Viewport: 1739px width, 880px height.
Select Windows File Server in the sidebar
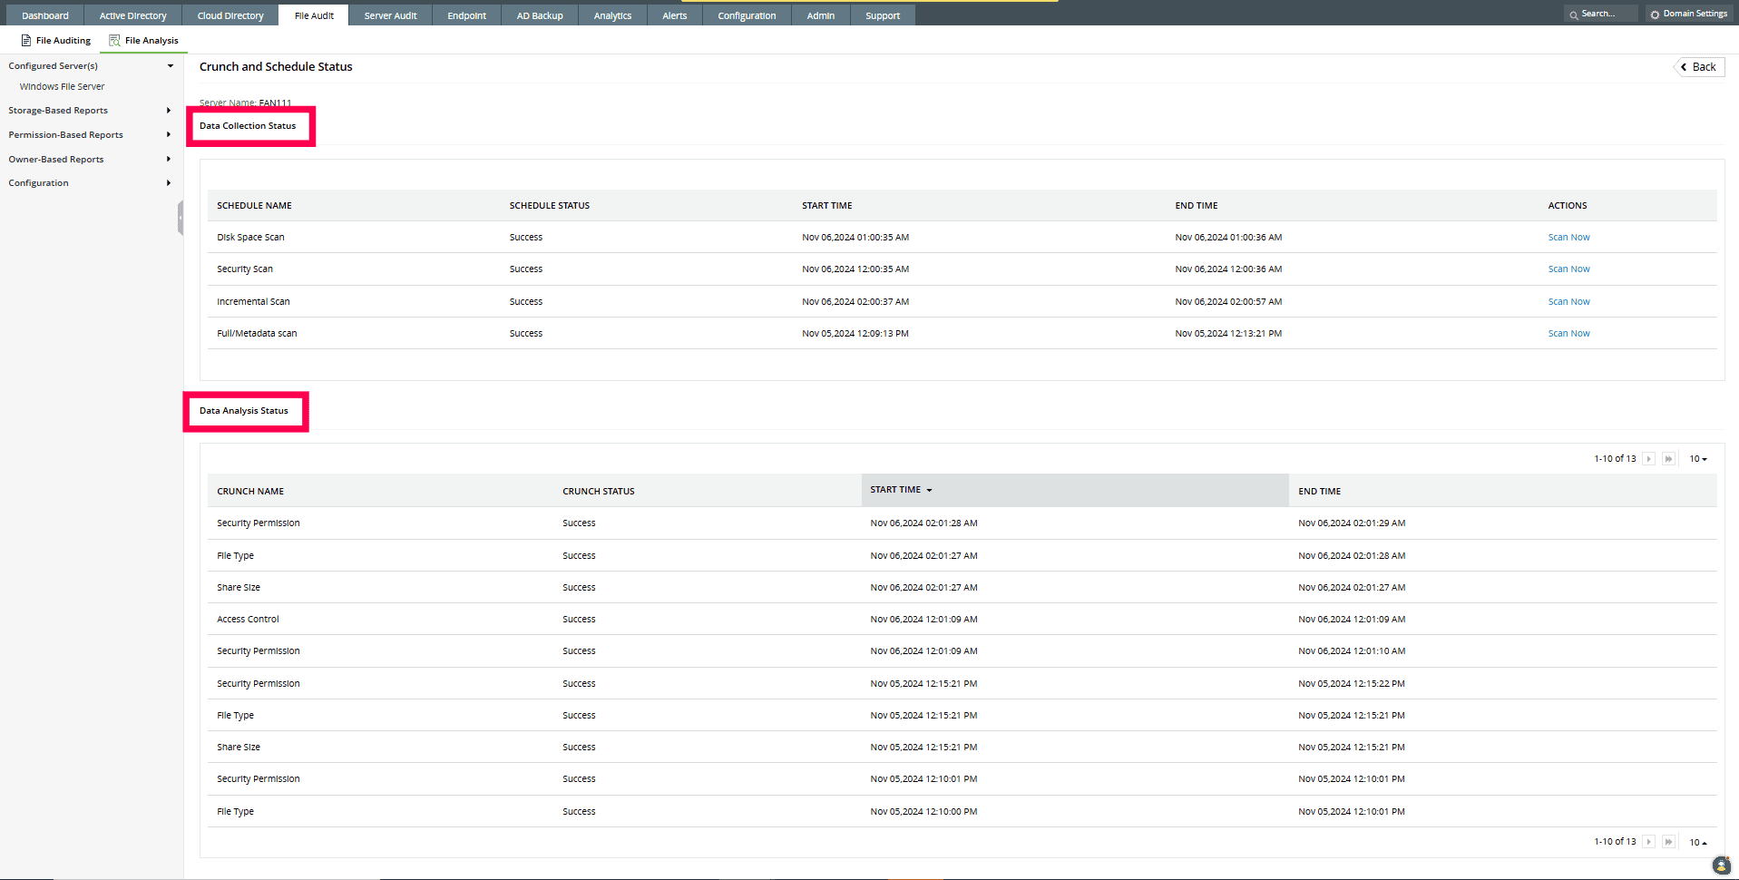pos(61,86)
